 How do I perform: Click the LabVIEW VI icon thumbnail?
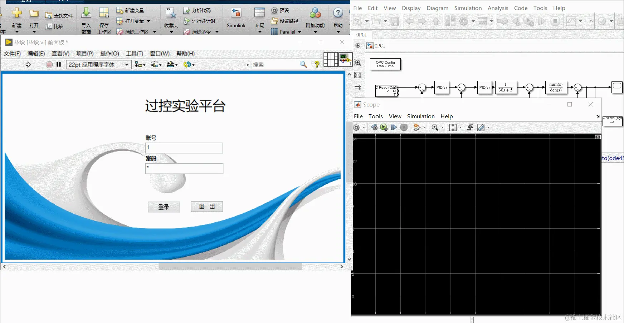point(345,59)
